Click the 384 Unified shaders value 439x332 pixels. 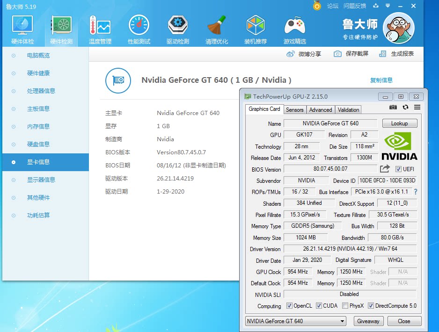click(309, 203)
